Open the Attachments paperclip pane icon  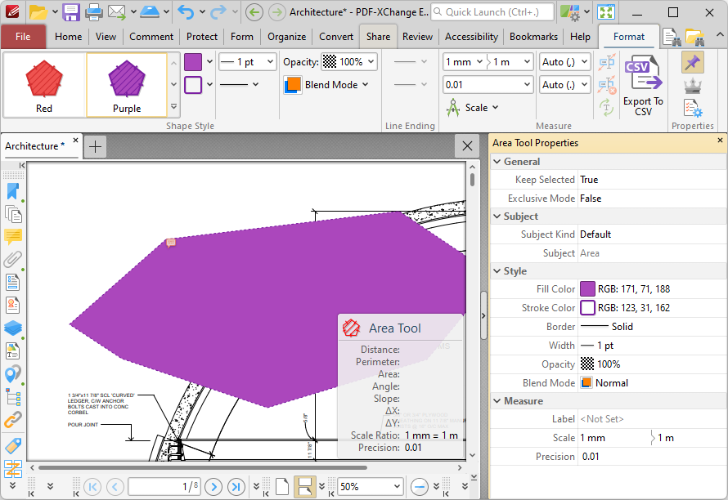pos(13,259)
